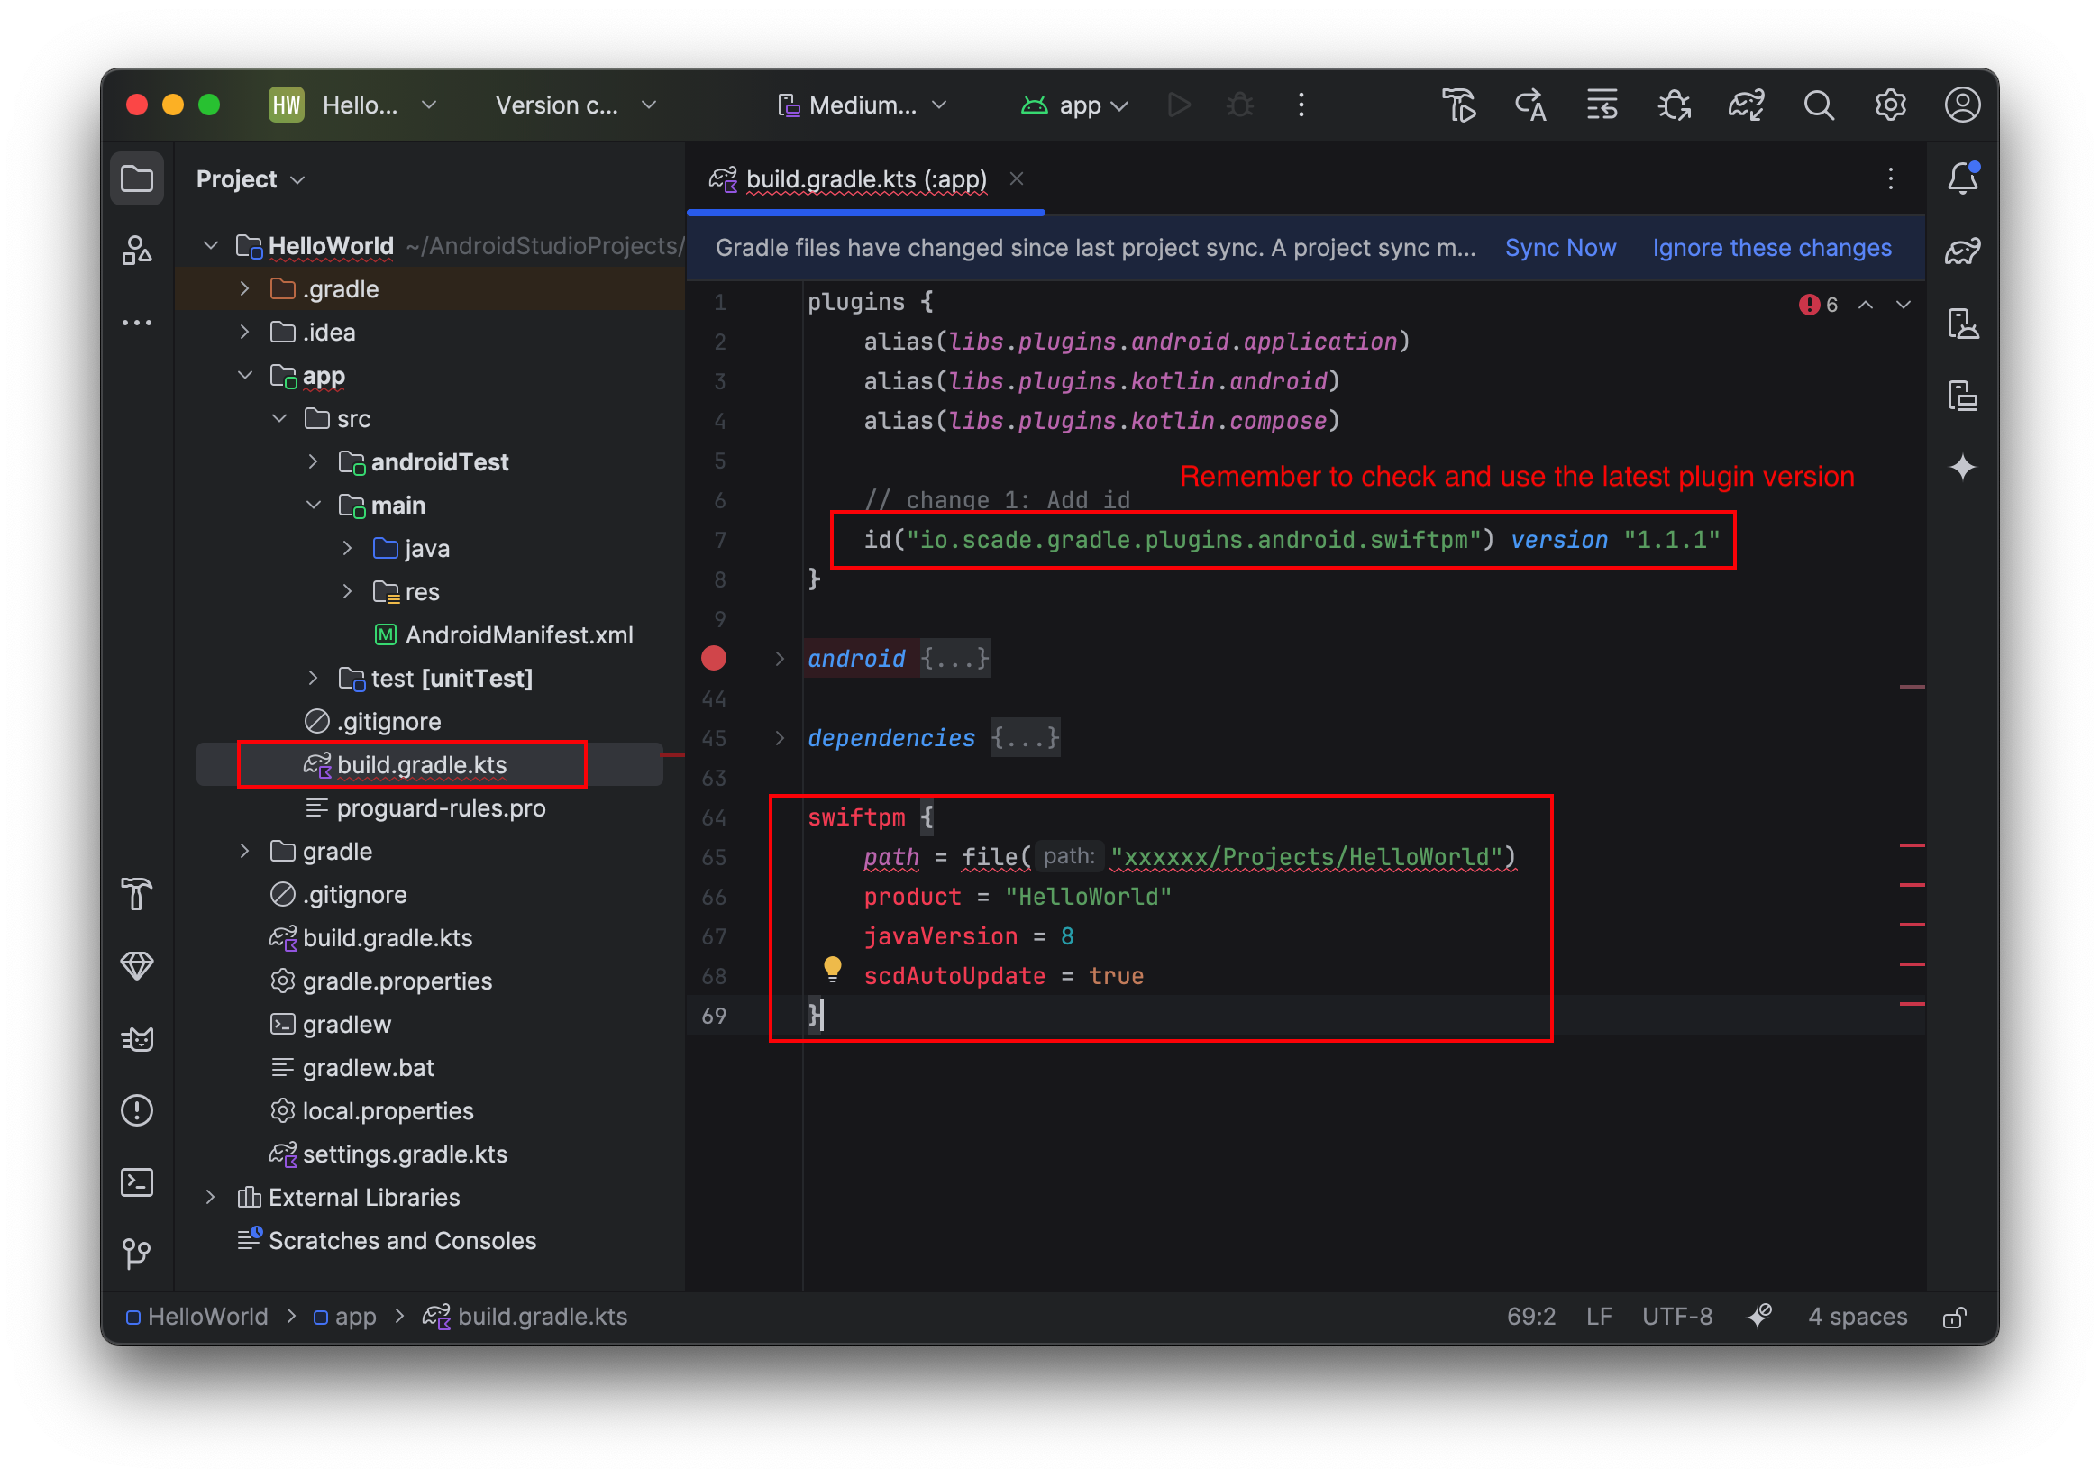This screenshot has width=2100, height=1478.
Task: Toggle read-only lock in status bar
Action: tap(1955, 1317)
